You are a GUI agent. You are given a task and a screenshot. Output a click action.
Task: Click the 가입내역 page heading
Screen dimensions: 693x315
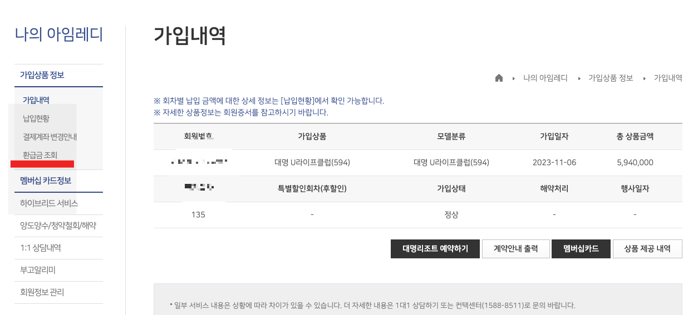pyautogui.click(x=189, y=36)
